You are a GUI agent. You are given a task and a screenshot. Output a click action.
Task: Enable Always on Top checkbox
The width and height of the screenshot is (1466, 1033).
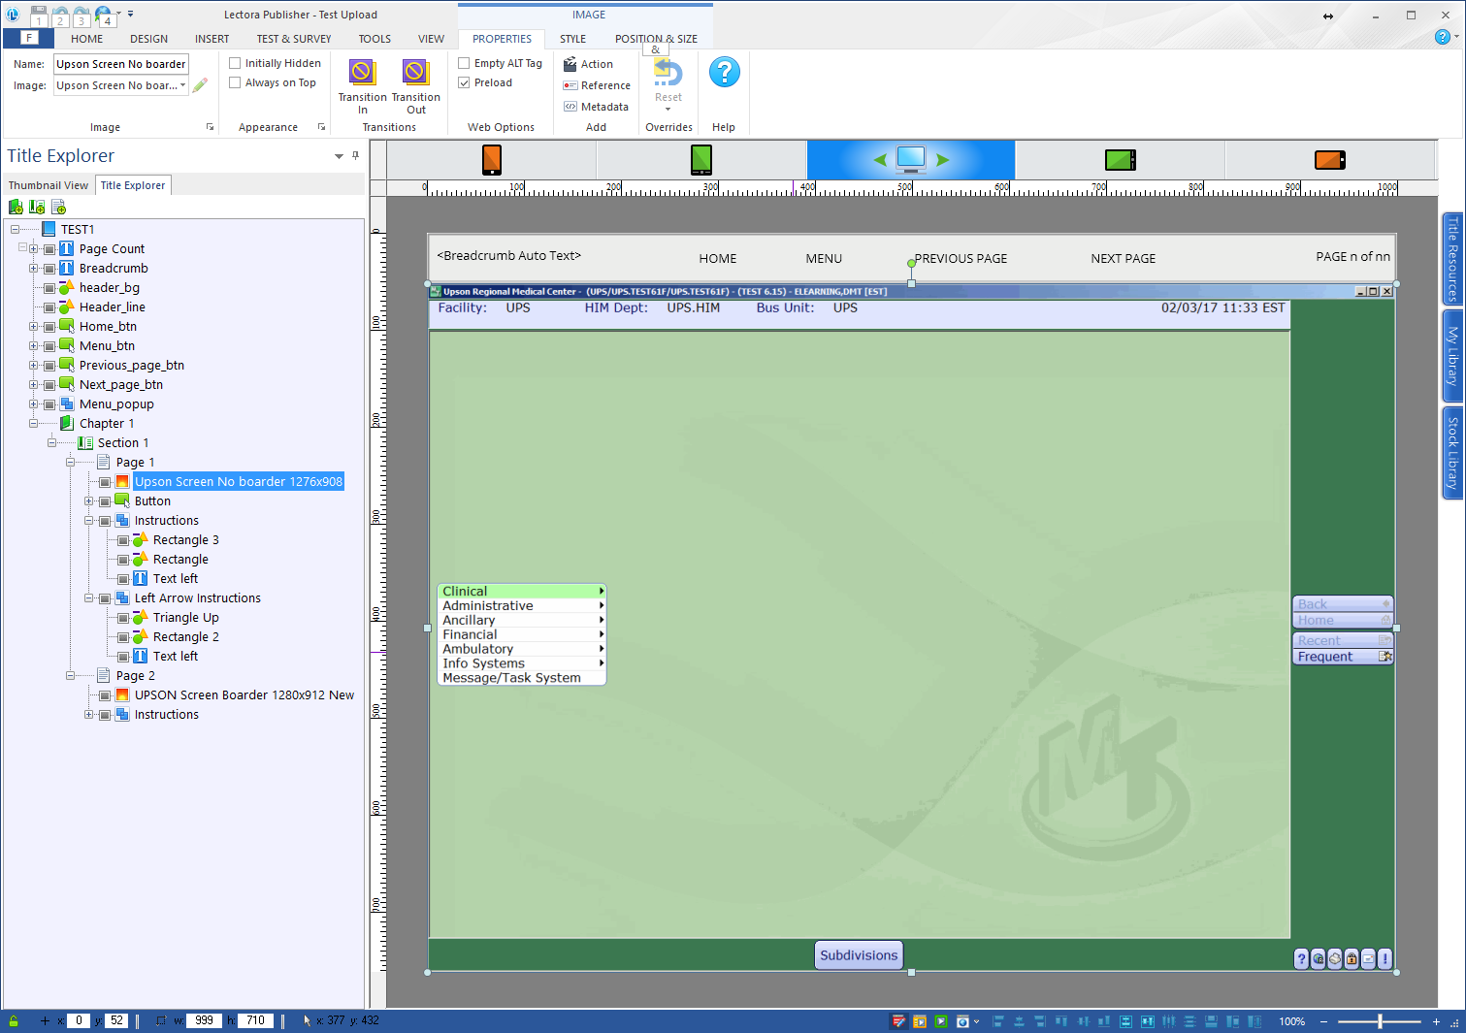(x=235, y=82)
